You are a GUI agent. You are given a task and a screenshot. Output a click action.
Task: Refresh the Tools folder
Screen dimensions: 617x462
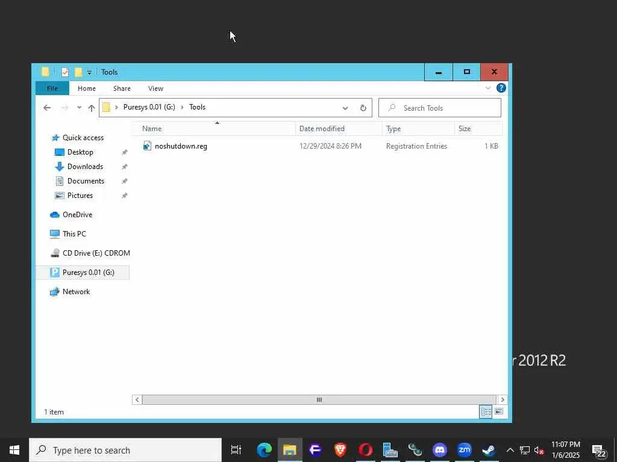(363, 108)
